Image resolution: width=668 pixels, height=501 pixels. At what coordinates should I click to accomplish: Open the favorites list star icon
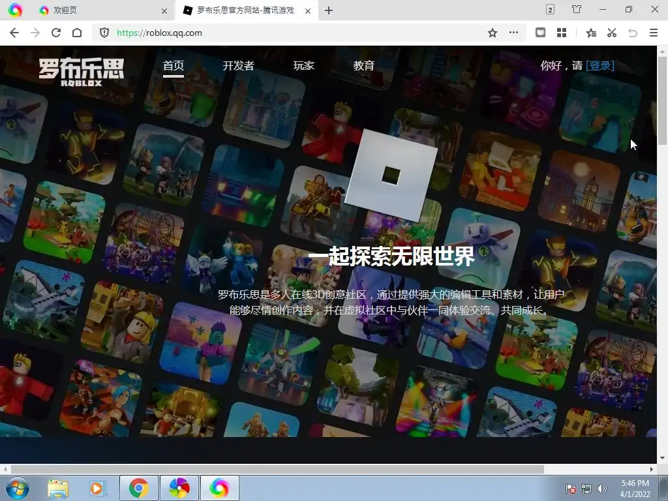[591, 33]
